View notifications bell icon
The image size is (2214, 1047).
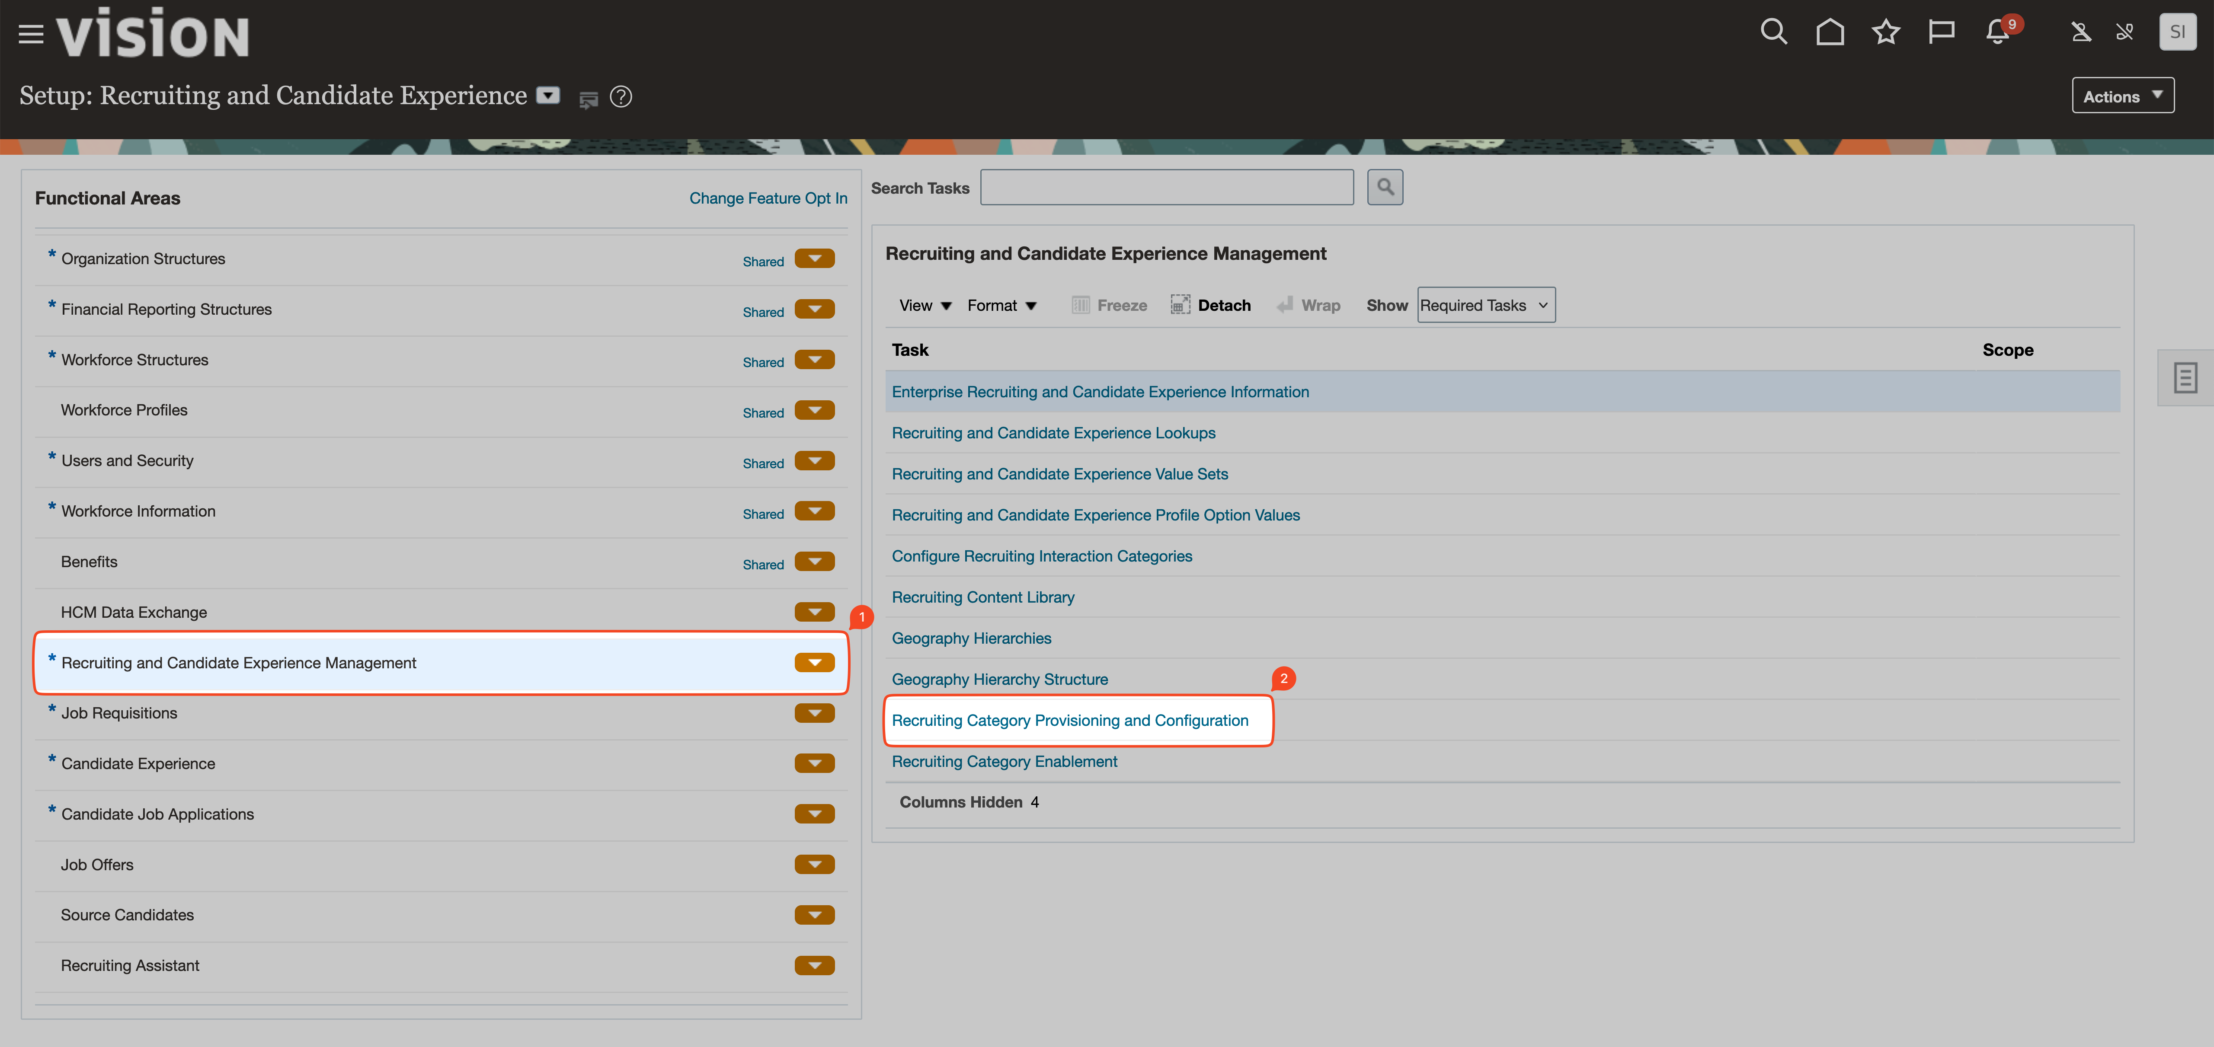[x=1997, y=33]
